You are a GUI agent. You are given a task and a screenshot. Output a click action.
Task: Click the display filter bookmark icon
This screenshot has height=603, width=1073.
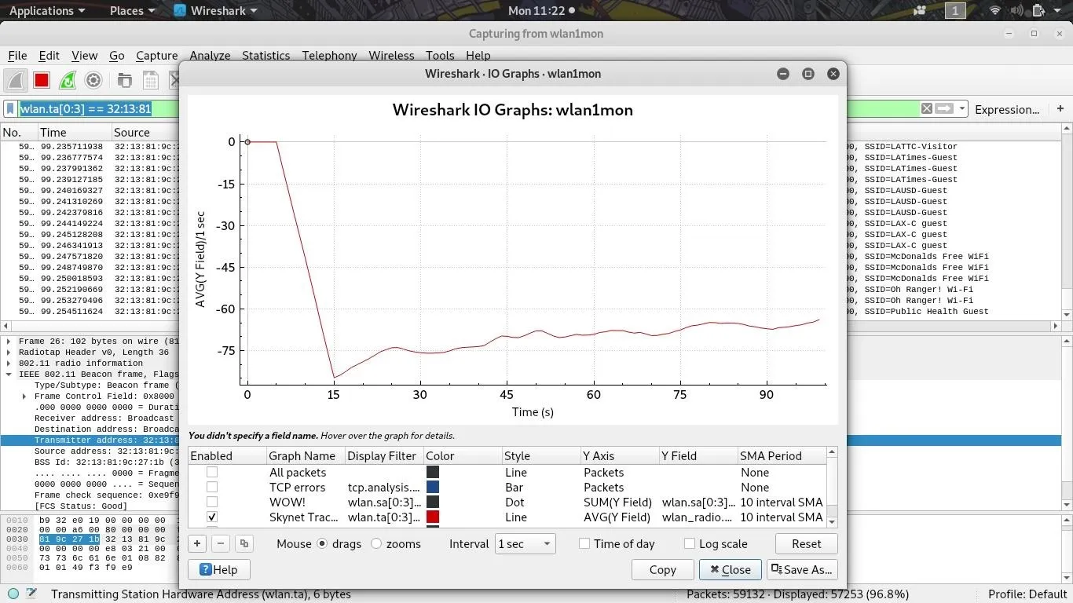point(11,109)
